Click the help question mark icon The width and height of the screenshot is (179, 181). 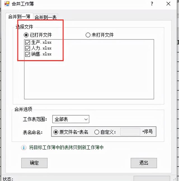[152, 4]
